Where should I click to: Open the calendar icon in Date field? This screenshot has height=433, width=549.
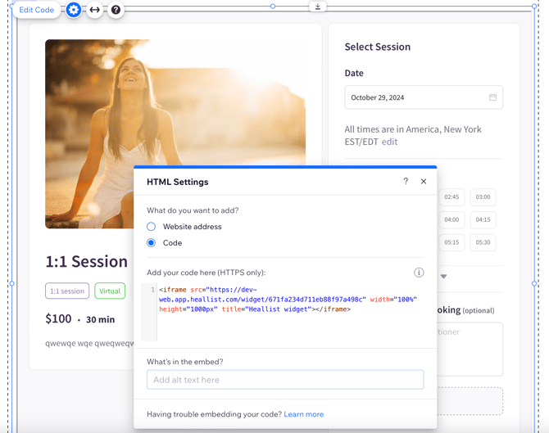(x=492, y=97)
